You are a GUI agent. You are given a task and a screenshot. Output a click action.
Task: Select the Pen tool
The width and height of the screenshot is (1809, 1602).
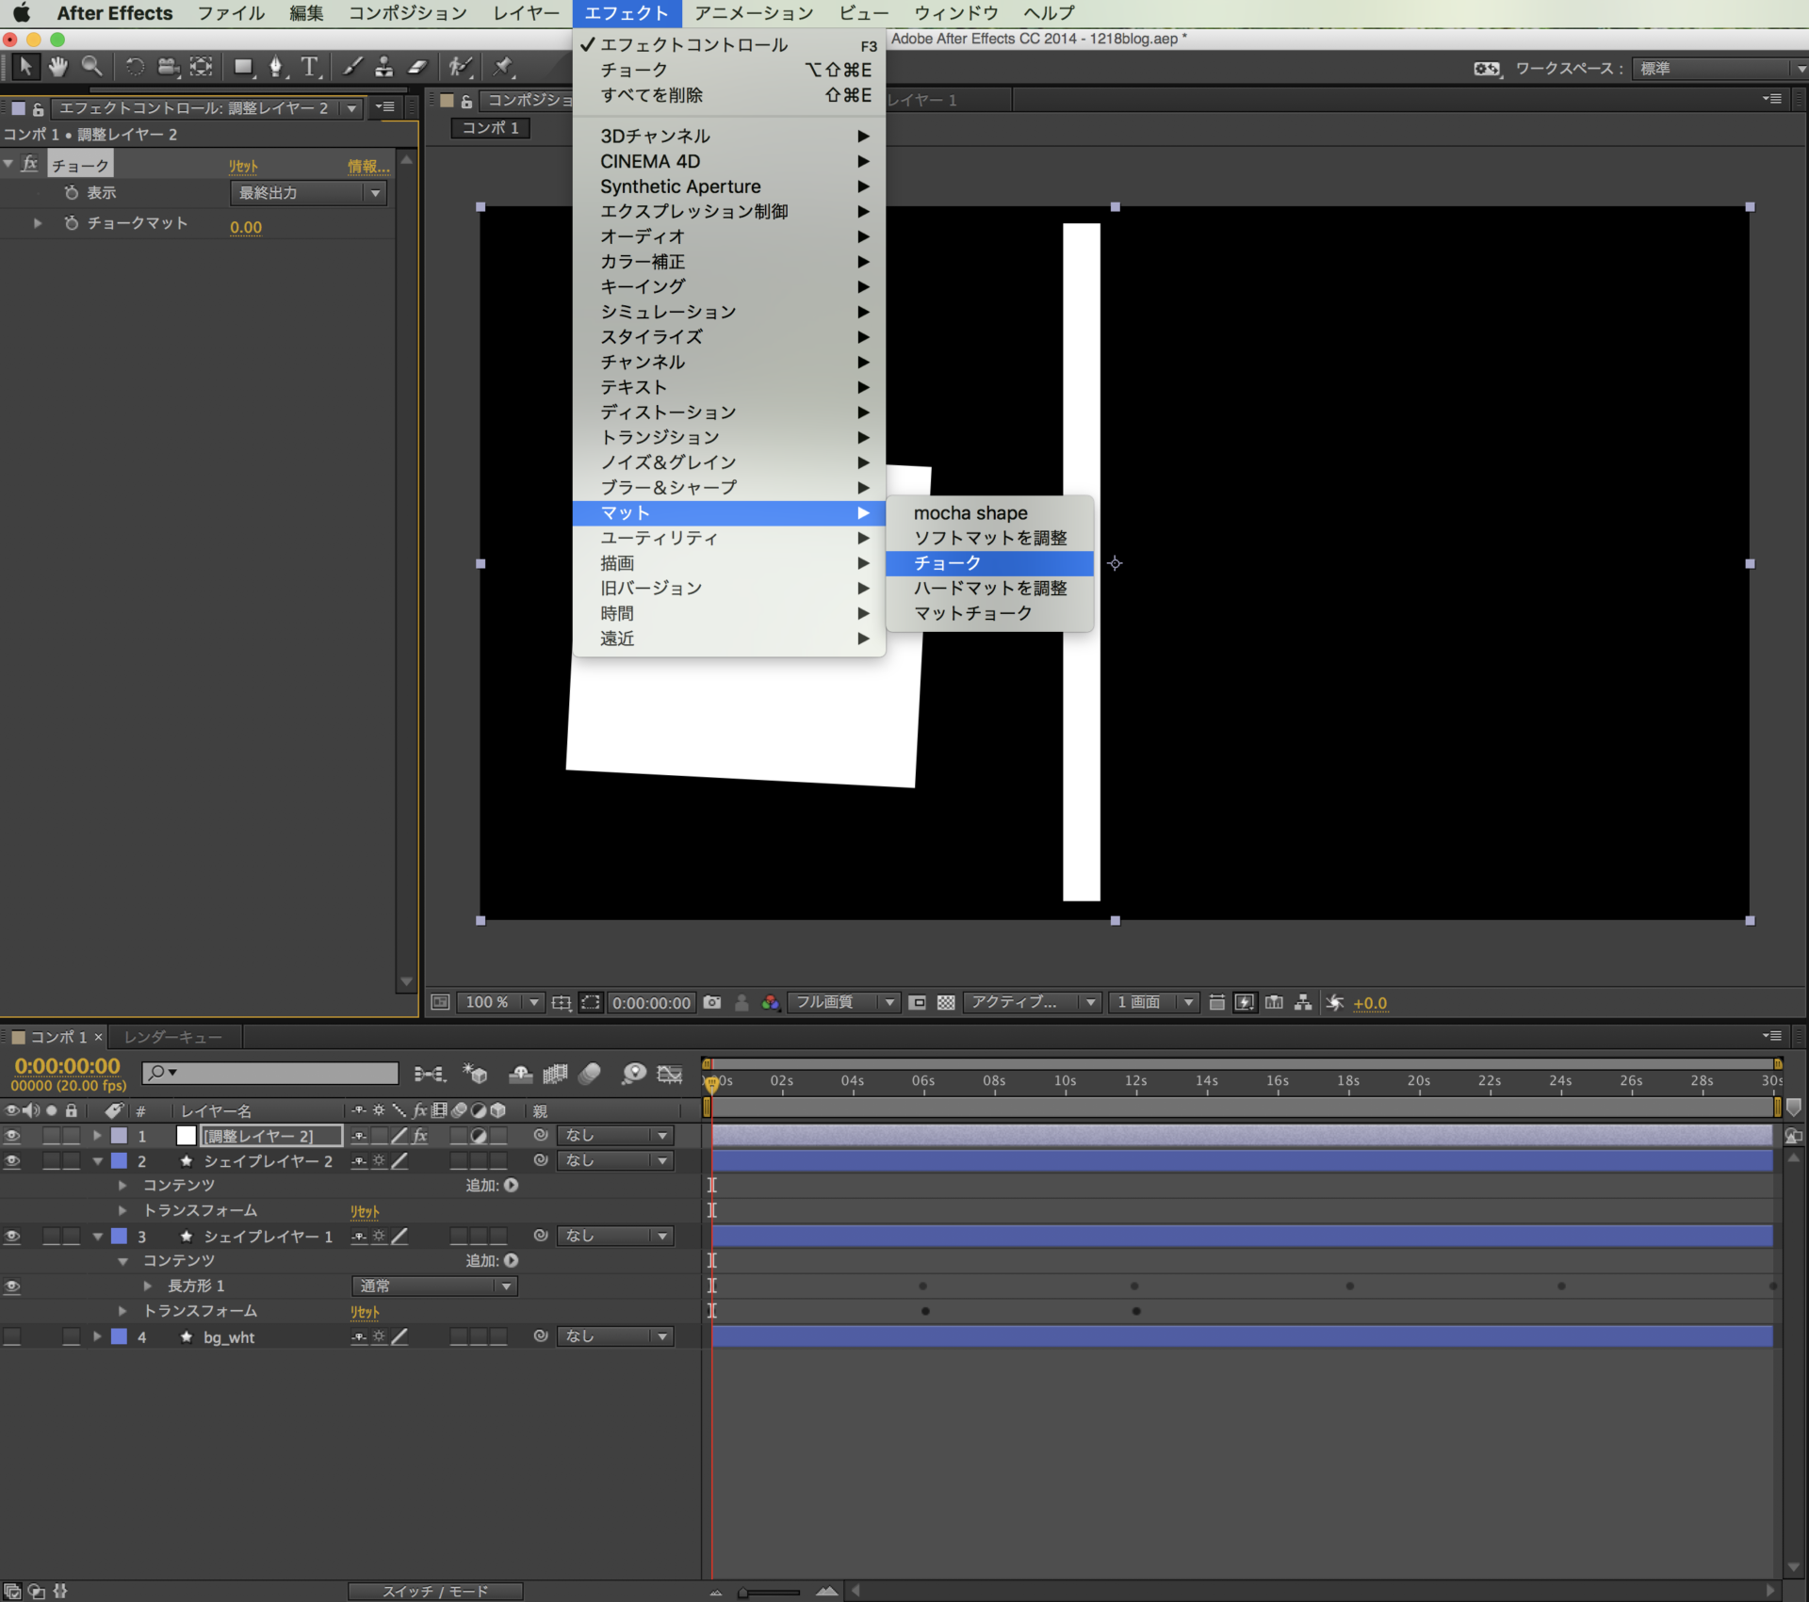(276, 67)
